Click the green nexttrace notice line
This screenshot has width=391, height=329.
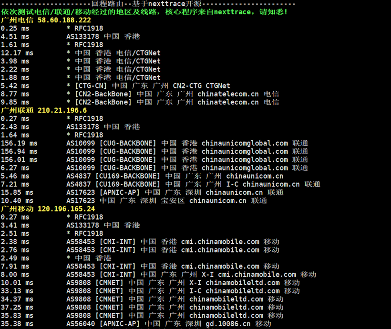pyautogui.click(x=144, y=11)
